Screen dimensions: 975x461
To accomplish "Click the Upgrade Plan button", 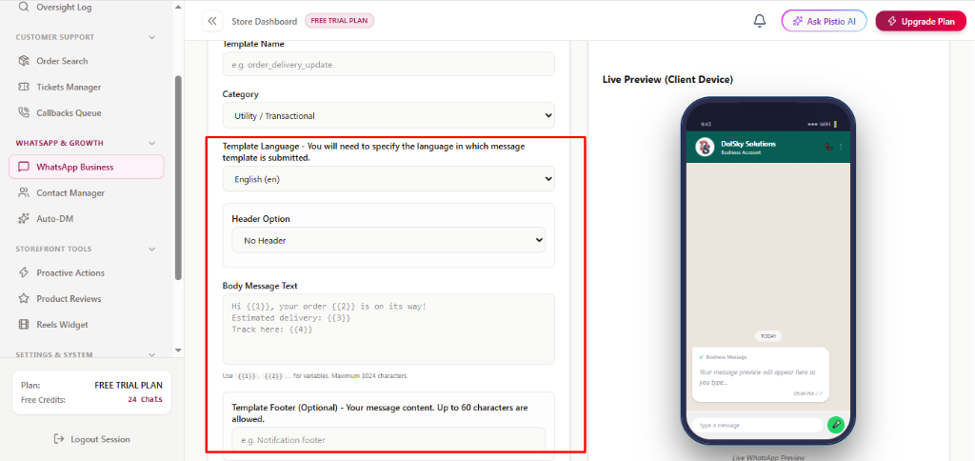I will tap(922, 21).
